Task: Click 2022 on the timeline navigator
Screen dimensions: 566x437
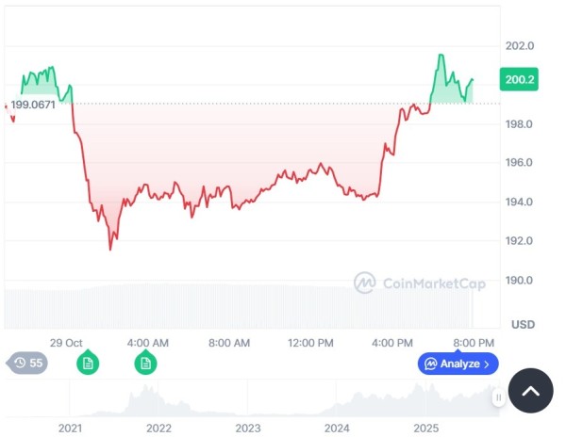Action: [x=158, y=428]
